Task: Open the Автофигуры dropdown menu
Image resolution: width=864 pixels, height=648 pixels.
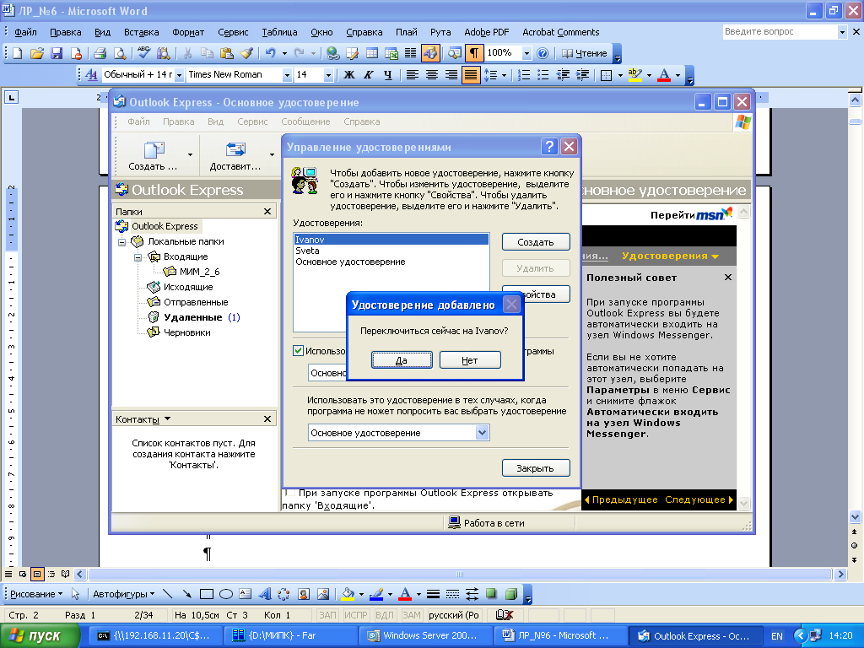Action: (123, 594)
